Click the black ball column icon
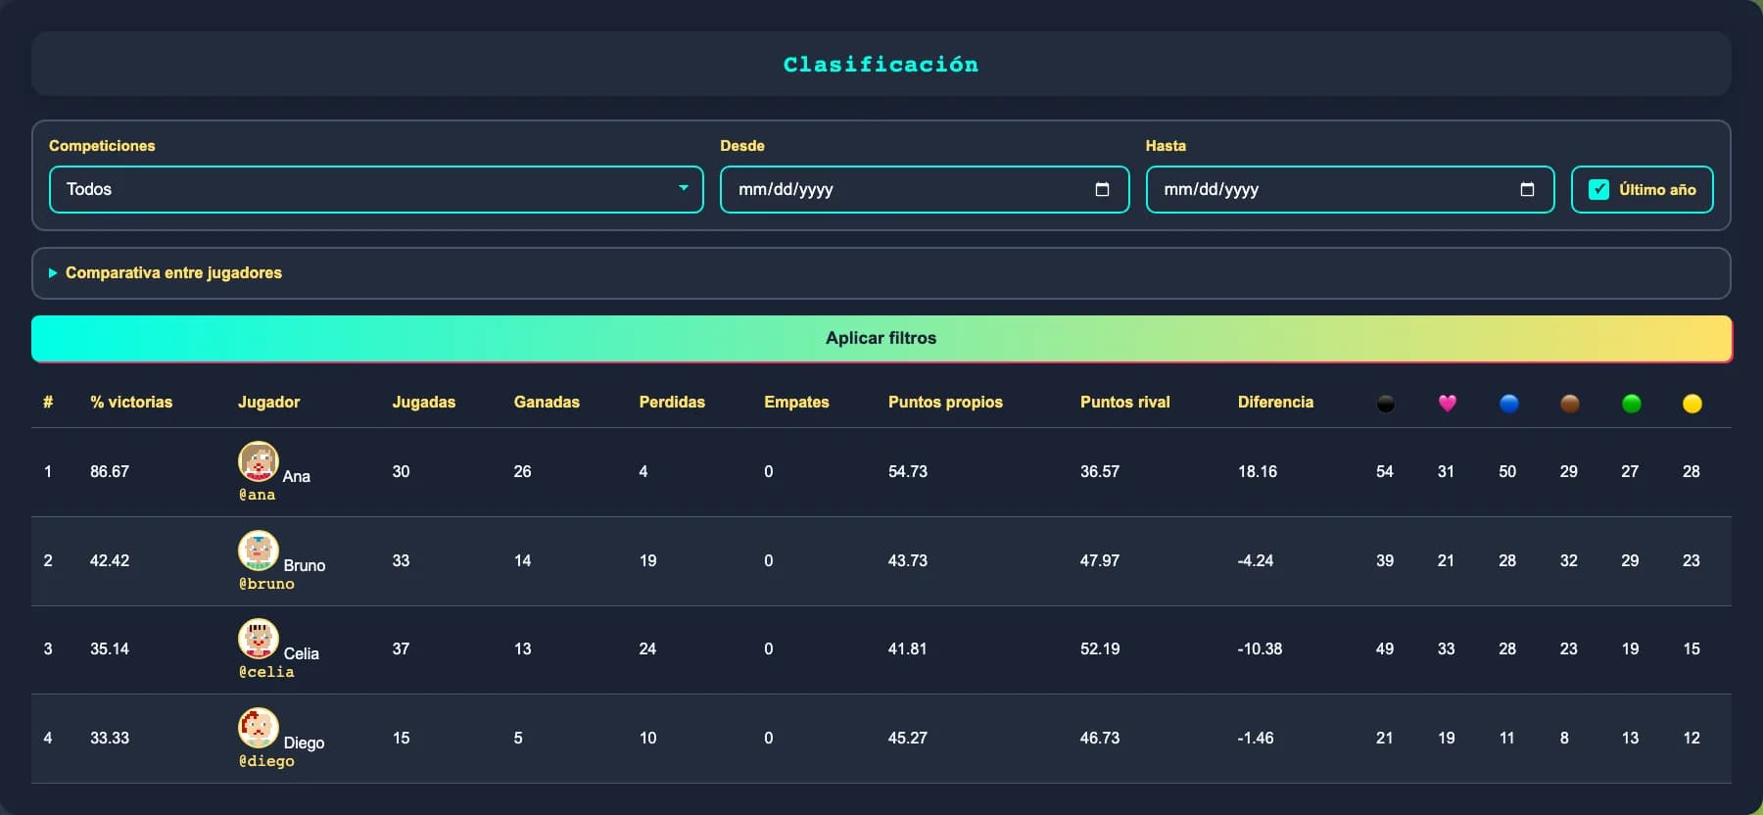Image resolution: width=1763 pixels, height=815 pixels. point(1386,404)
